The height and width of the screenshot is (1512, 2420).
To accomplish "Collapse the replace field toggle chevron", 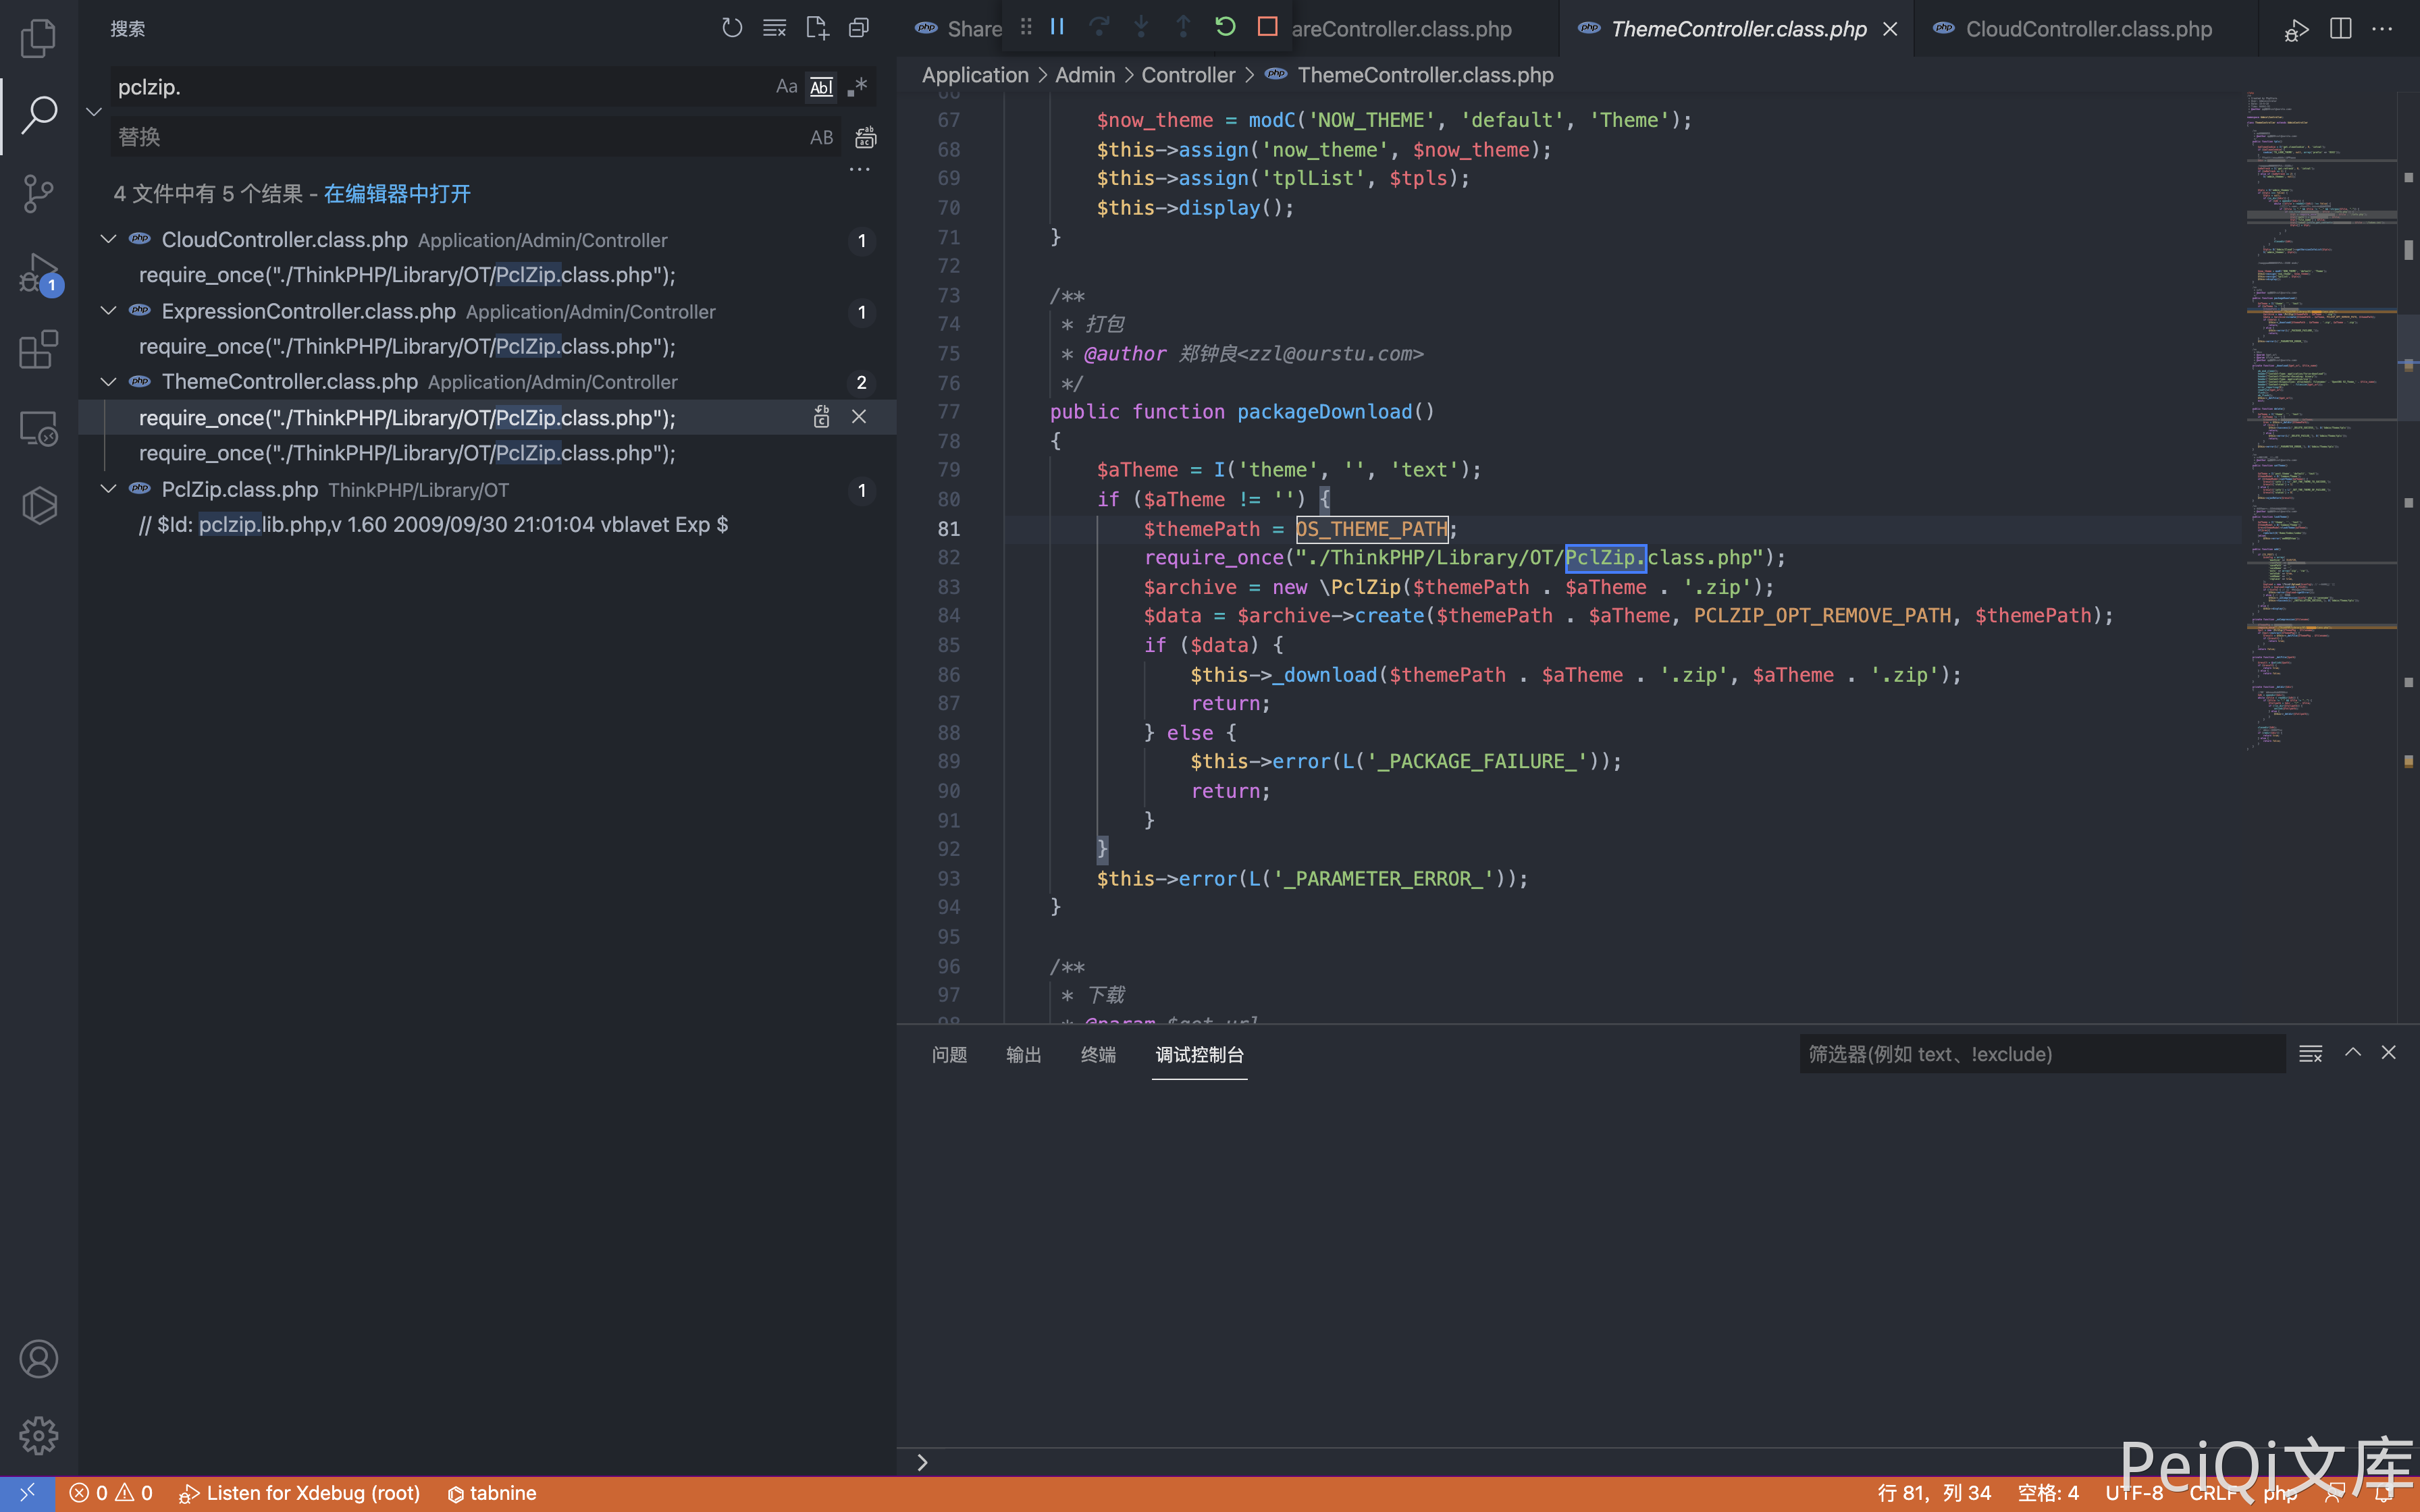I will 94,112.
